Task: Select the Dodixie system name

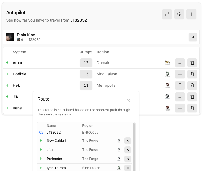Action: (x=20, y=74)
